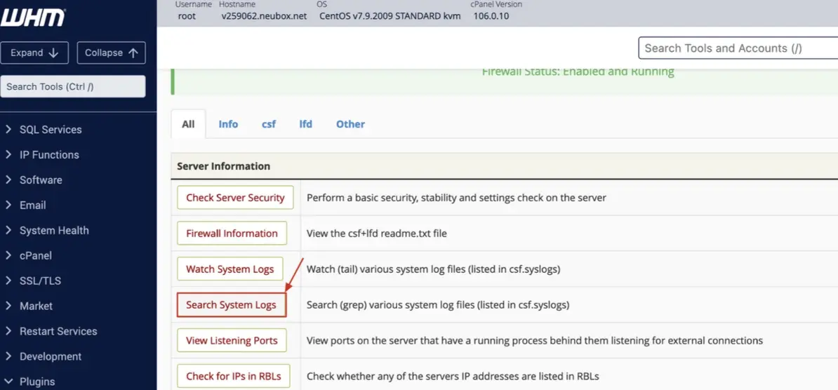Expand all sidebar menus with Expand button
The height and width of the screenshot is (390, 838).
click(x=34, y=53)
